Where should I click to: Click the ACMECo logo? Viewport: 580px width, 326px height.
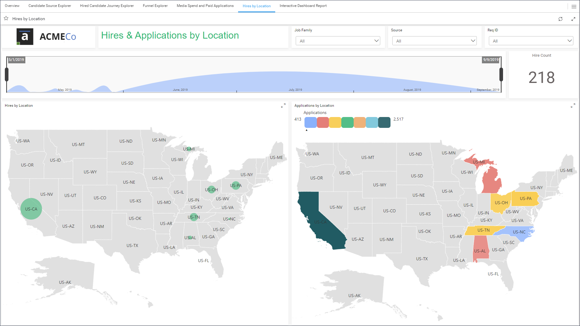coord(46,37)
